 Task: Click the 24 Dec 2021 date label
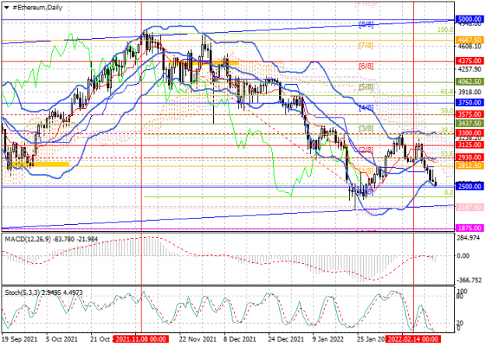(286, 339)
